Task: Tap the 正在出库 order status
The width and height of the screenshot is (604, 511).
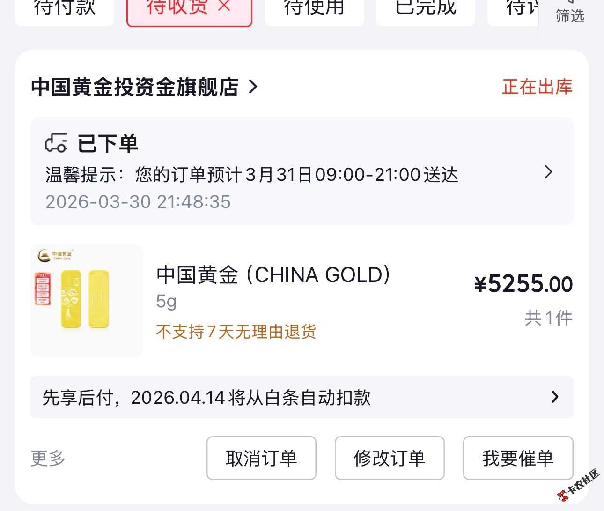Action: click(537, 87)
